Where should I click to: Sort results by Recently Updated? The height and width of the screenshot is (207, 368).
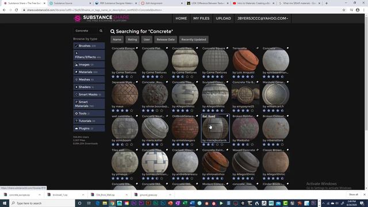[194, 40]
